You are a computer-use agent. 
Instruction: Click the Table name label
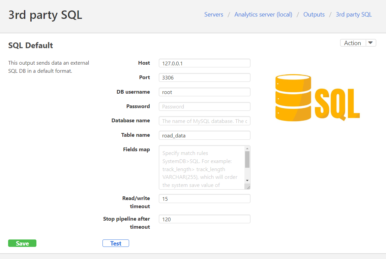click(x=136, y=135)
